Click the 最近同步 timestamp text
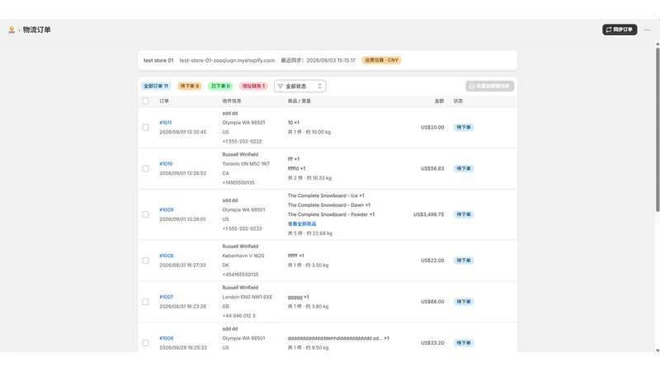Screen dimensions: 660x371 tap(318, 60)
